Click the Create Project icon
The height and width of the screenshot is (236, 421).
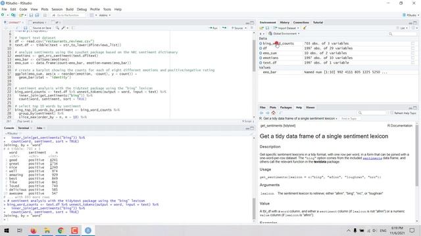click(x=13, y=15)
